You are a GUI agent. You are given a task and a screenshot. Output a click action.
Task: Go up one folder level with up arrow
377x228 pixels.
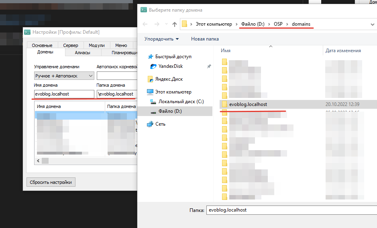click(175, 24)
